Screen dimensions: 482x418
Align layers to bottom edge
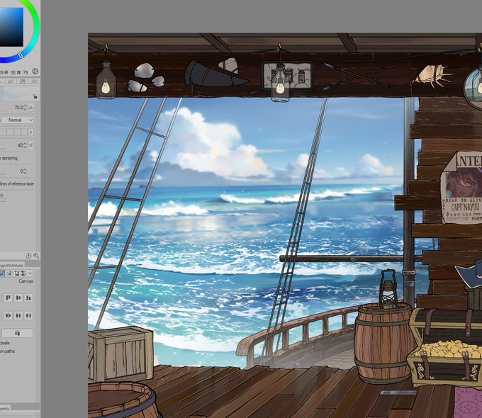28,298
